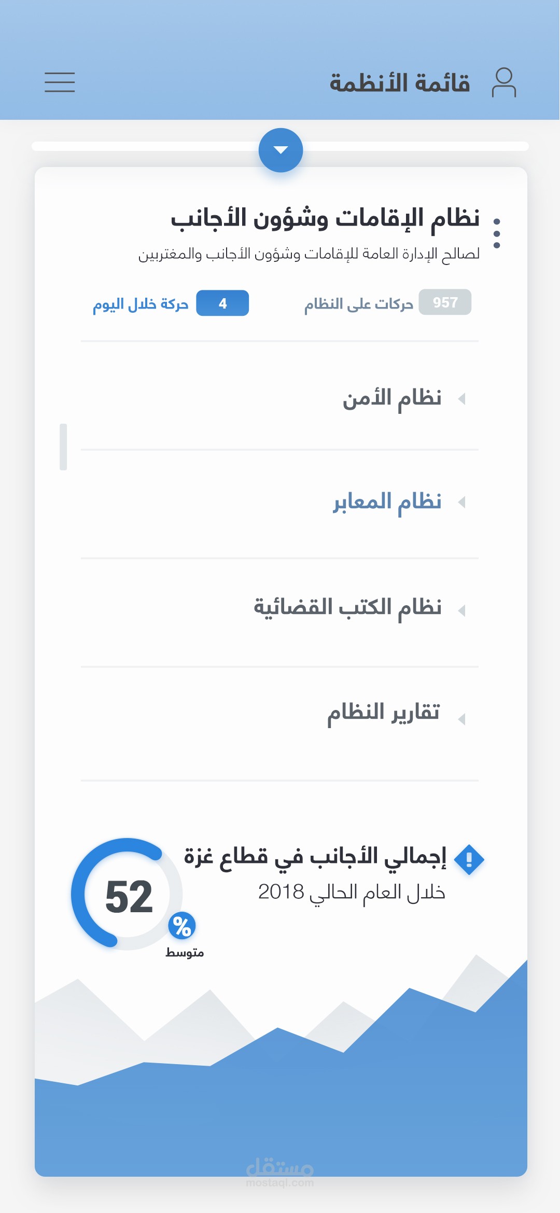Click the حركة خلال اليوم label

tap(141, 304)
